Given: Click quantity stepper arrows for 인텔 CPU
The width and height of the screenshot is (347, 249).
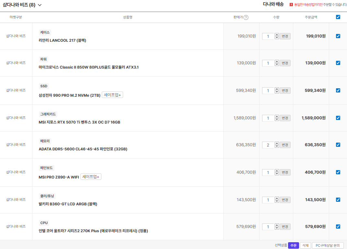Looking at the screenshot, I should pos(277,227).
